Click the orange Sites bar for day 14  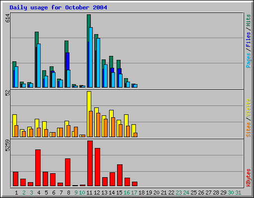tap(113, 127)
